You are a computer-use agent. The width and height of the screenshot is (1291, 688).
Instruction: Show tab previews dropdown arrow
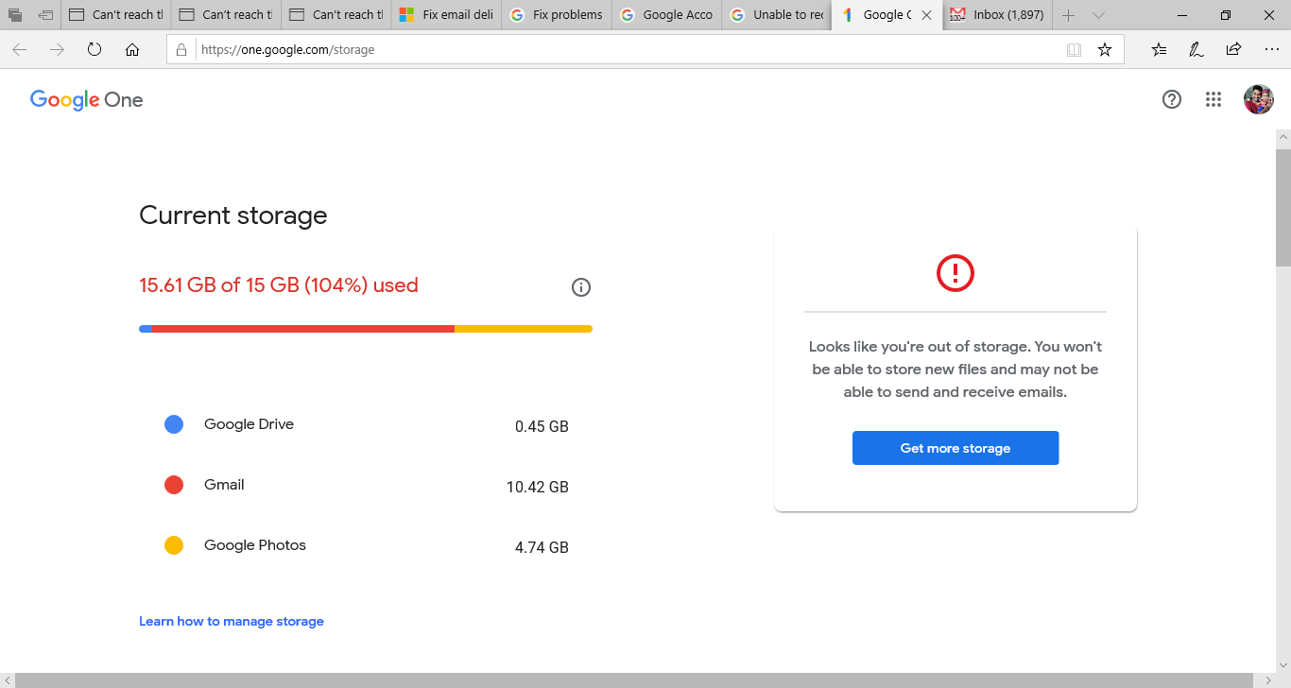tap(1097, 15)
